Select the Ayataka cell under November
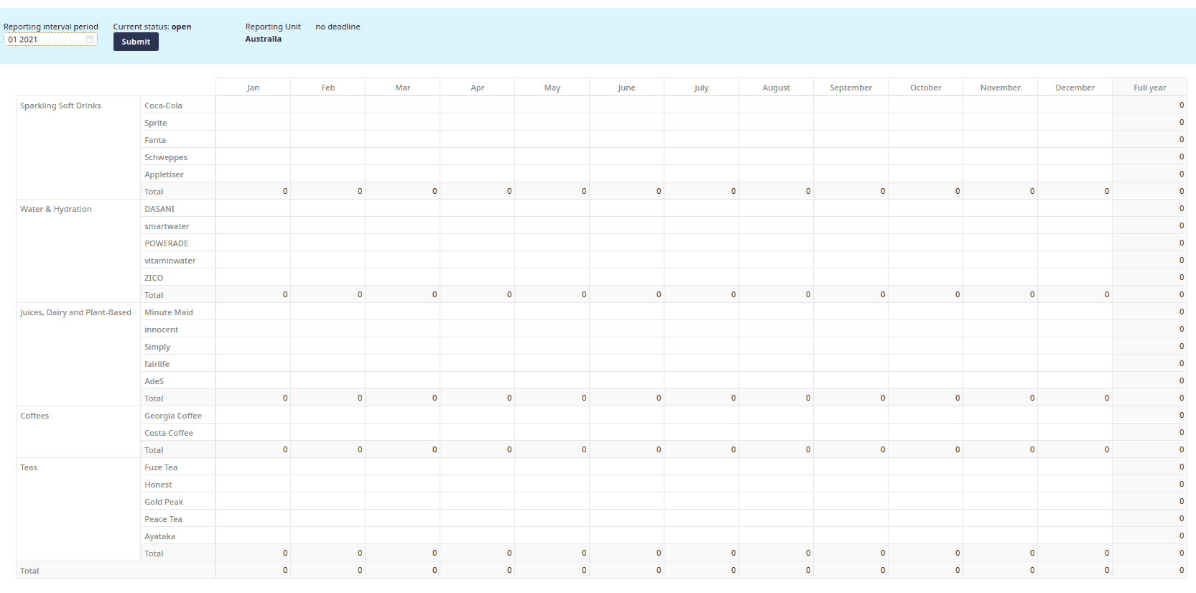This screenshot has width=1196, height=593. click(x=1000, y=536)
